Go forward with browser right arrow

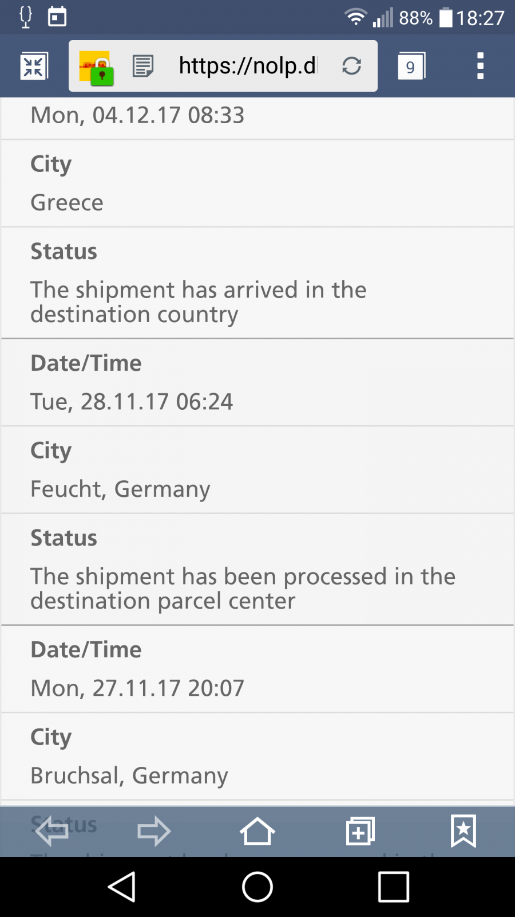tap(154, 831)
